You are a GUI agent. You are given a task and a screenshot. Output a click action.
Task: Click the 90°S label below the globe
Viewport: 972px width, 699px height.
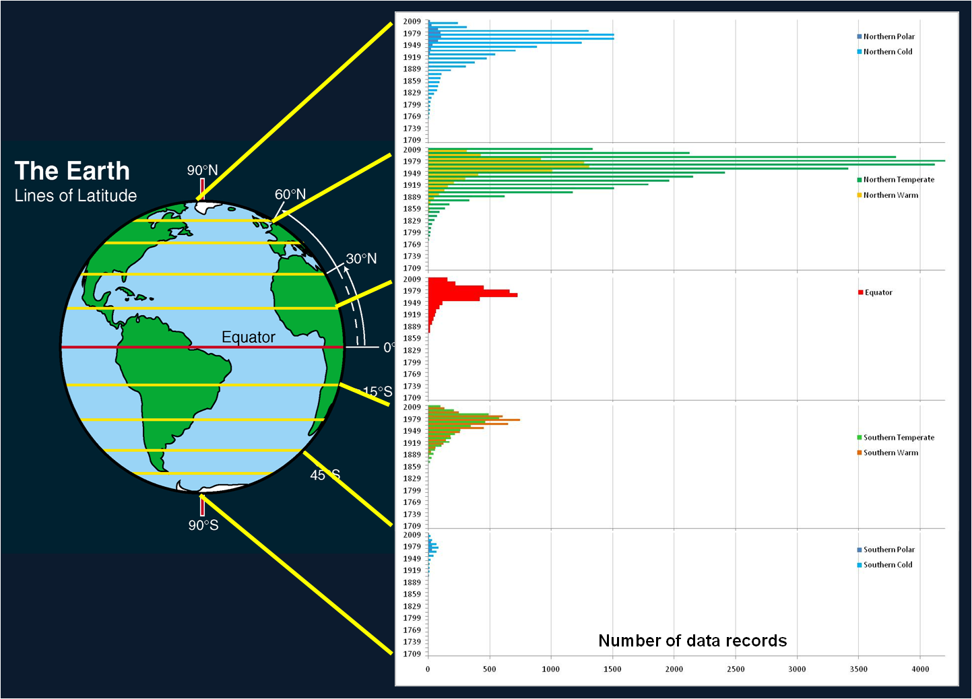[x=203, y=525]
